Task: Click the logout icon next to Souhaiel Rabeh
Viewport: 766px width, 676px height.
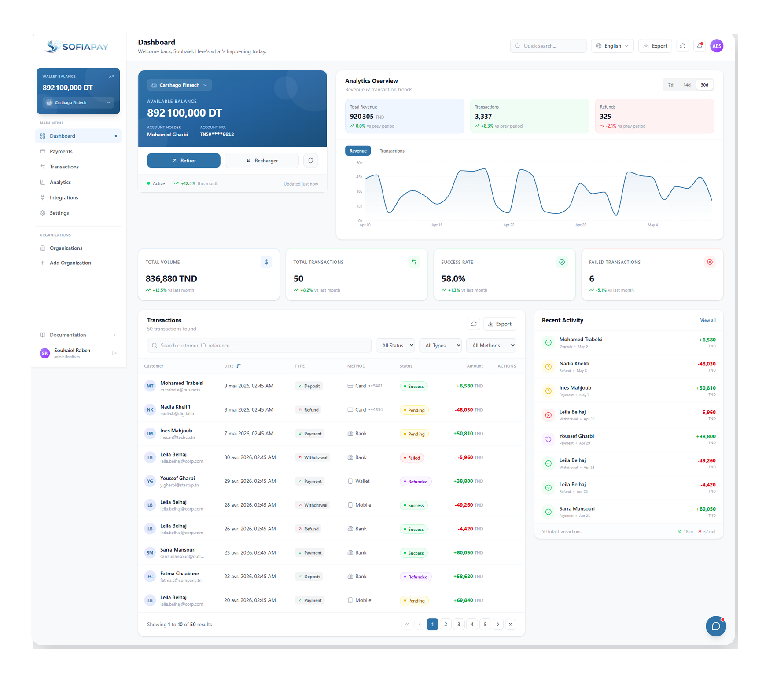Action: [x=114, y=353]
